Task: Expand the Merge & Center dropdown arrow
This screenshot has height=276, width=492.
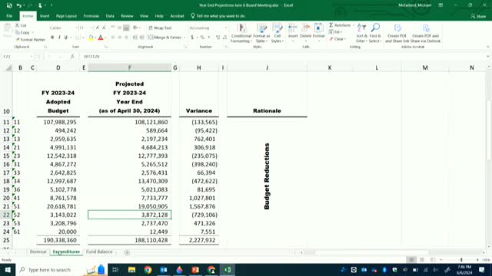Action: coord(184,38)
